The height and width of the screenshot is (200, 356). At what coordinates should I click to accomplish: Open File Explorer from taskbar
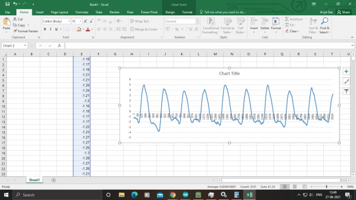(x=122, y=195)
